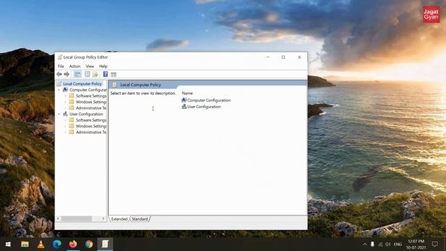The width and height of the screenshot is (446, 251).
Task: Select Local Computer Policy root tree node
Action: click(x=82, y=84)
